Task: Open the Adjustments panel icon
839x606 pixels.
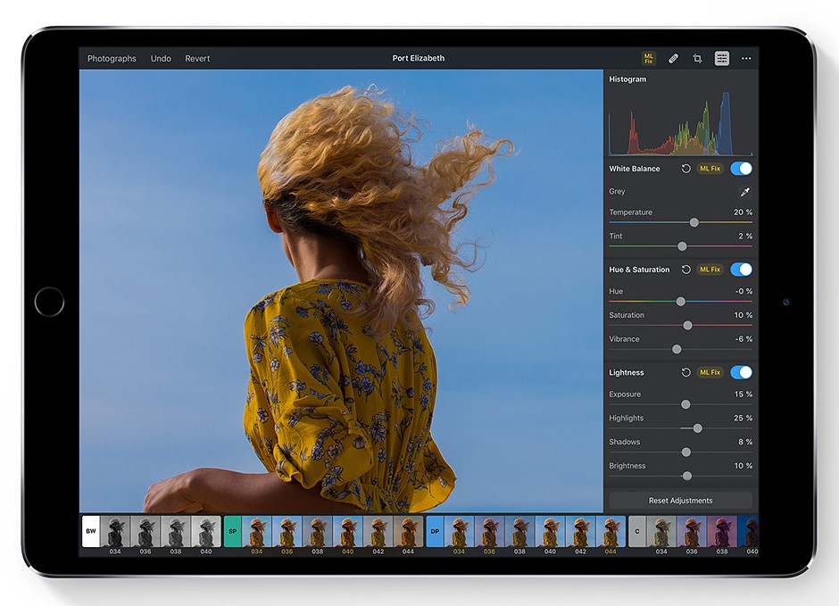Action: (x=722, y=58)
